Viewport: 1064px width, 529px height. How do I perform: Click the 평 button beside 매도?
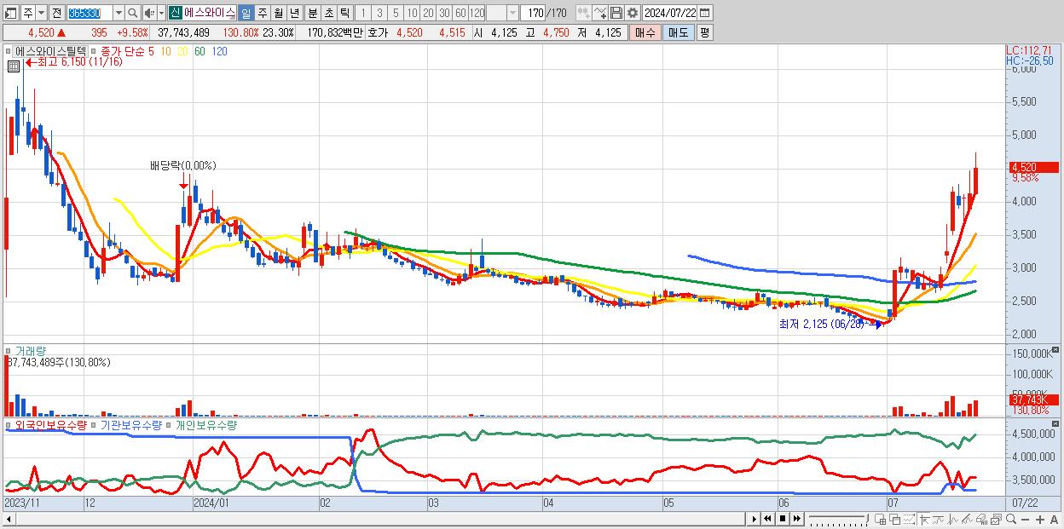pos(704,32)
